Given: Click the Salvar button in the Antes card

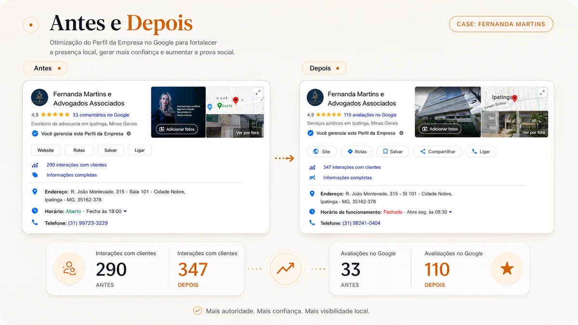Looking at the screenshot, I should coord(110,150).
